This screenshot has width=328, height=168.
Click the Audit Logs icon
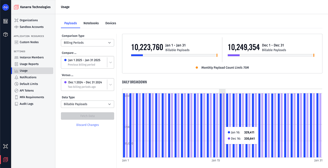click(16, 104)
